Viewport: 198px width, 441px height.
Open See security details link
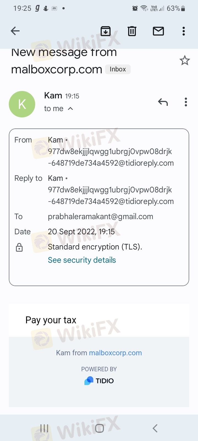[x=82, y=260]
